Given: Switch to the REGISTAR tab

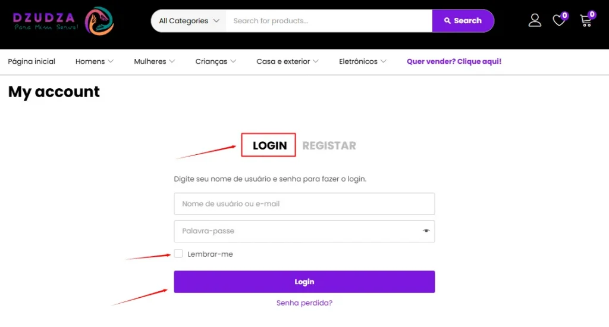Looking at the screenshot, I should pyautogui.click(x=329, y=145).
